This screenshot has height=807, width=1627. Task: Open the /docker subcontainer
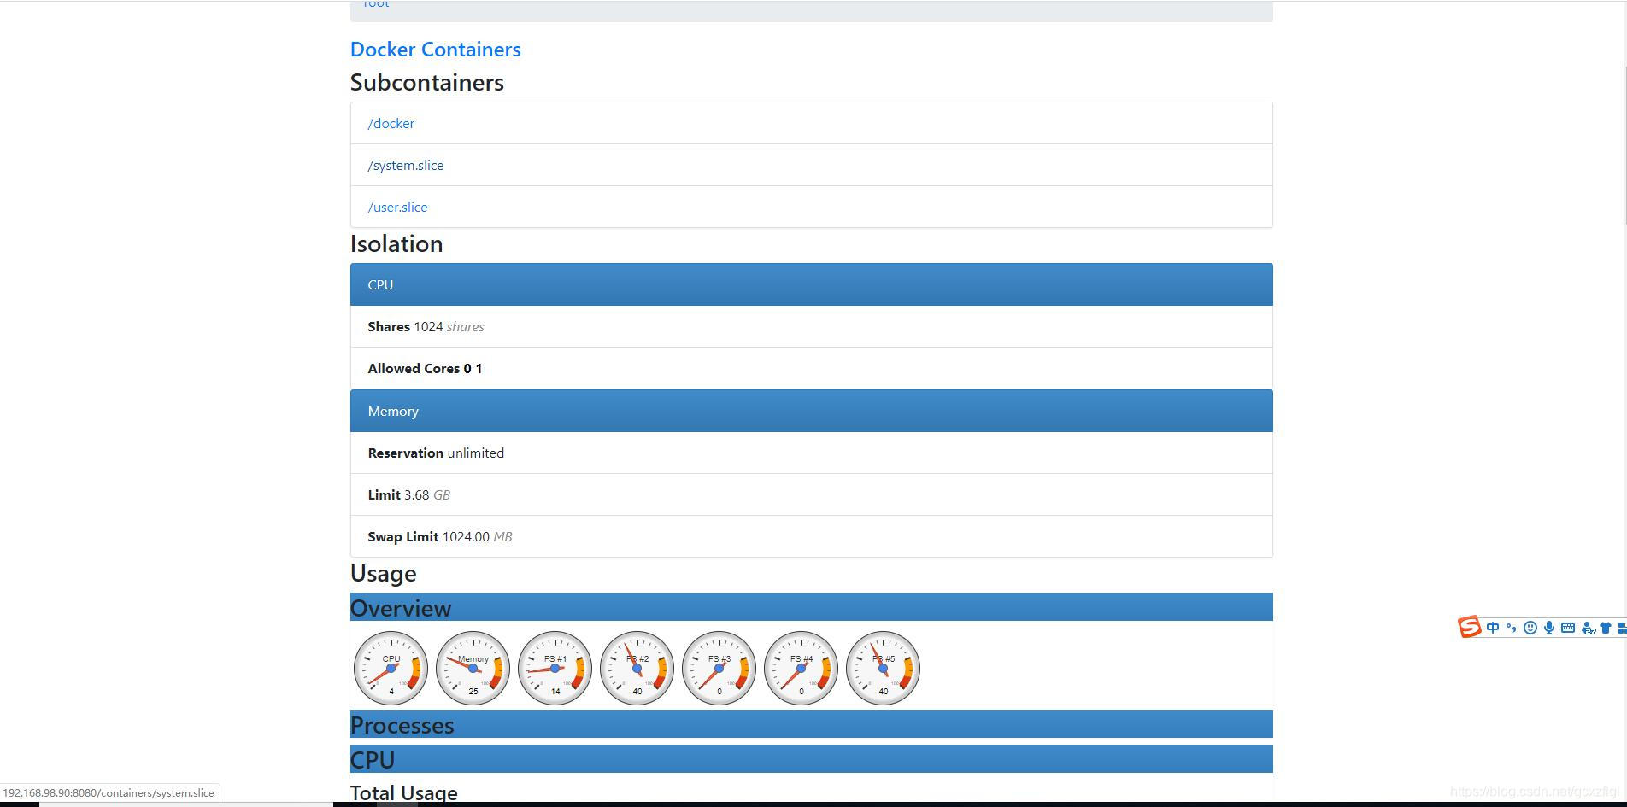[391, 123]
